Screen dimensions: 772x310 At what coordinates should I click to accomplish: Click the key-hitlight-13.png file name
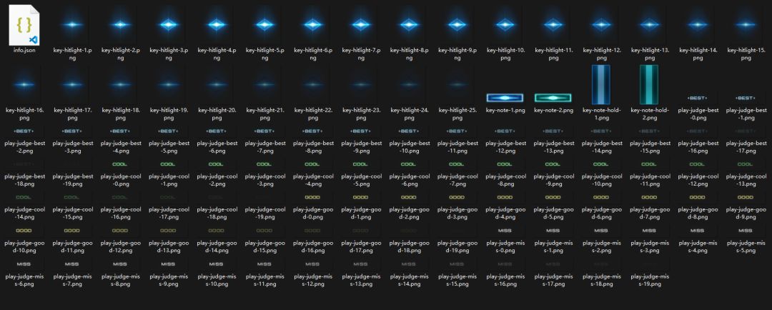(649, 54)
